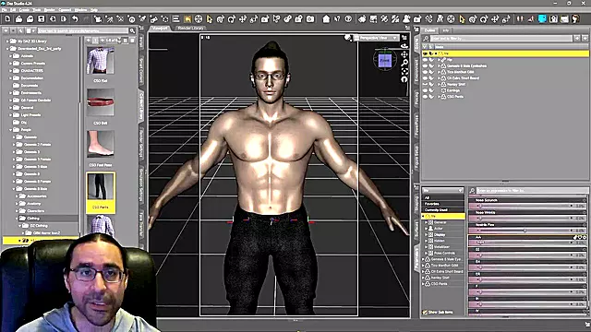
Task: Expand the Hip node in Scene tree
Action: pos(439,60)
